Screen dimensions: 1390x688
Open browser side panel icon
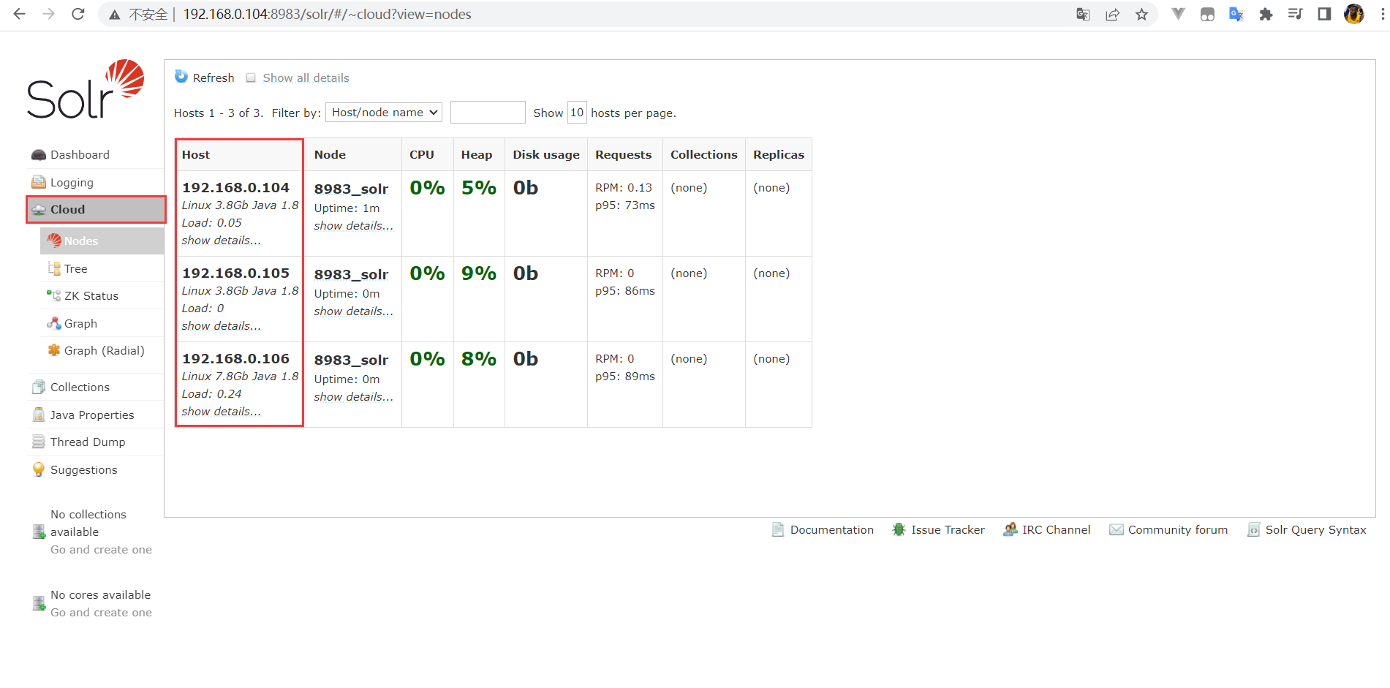pos(1324,14)
